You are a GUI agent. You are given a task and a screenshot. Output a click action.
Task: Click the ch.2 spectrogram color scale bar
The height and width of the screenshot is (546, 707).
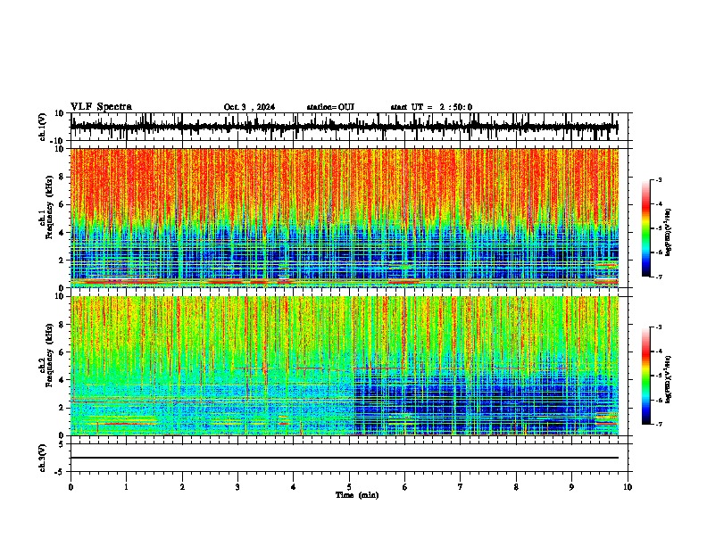[x=646, y=376]
